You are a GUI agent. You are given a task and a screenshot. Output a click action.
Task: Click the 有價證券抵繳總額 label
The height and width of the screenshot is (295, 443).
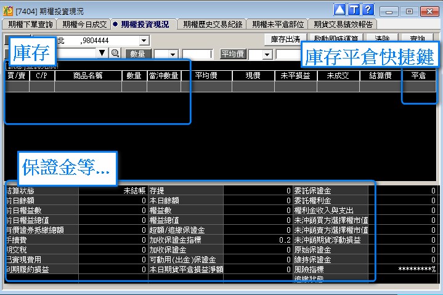(35, 230)
